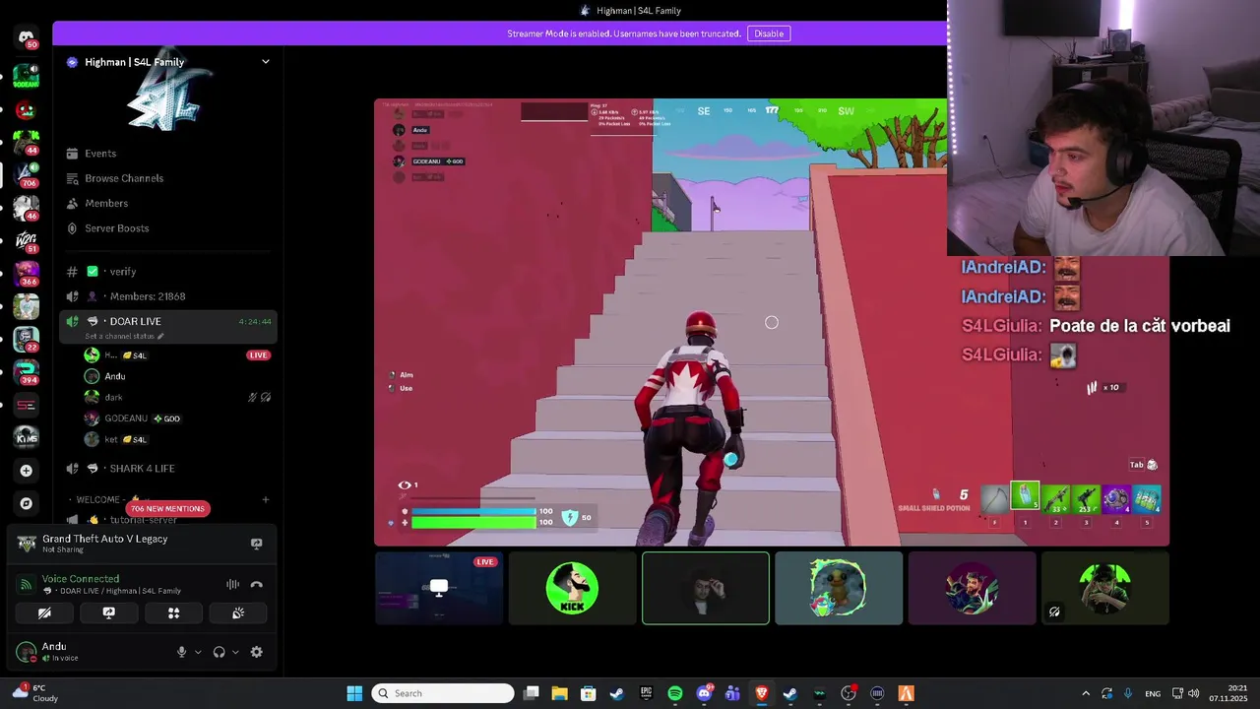Screen dimensions: 1260x709
Task: Open Brave browser from taskbar
Action: [x=761, y=693]
